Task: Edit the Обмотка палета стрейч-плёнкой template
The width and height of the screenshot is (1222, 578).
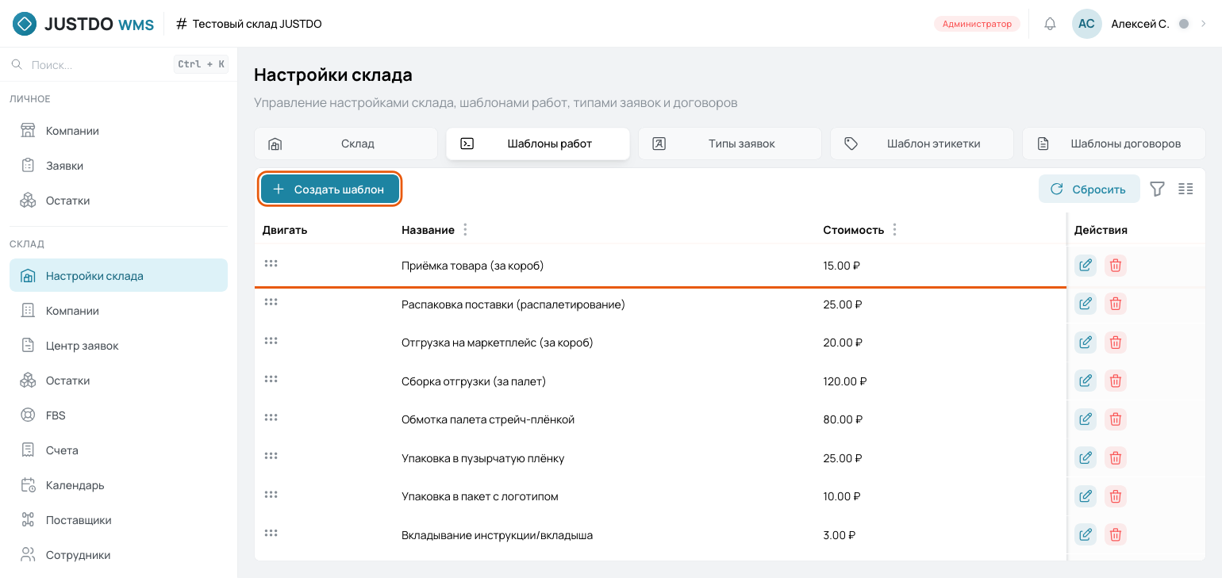Action: pyautogui.click(x=1086, y=419)
